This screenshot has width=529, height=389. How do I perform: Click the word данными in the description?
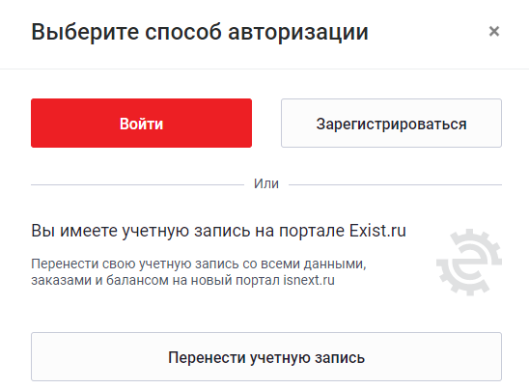point(335,264)
